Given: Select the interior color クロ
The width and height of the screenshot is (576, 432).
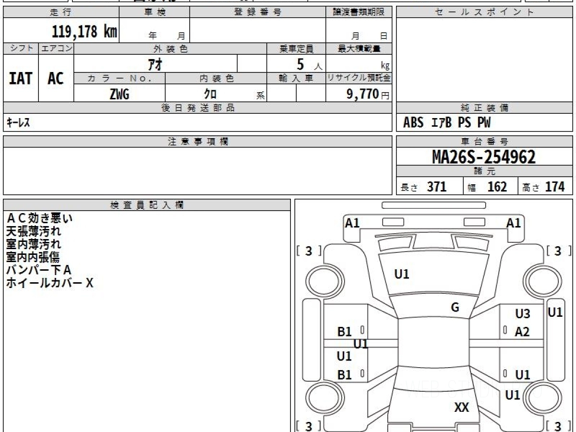Looking at the screenshot, I should pos(211,94).
